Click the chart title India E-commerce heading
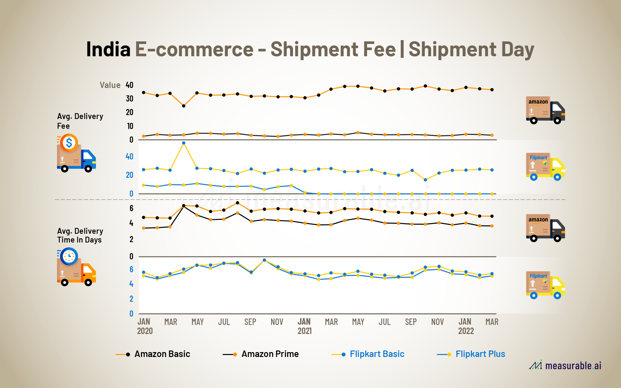This screenshot has height=388, width=621. tap(310, 49)
